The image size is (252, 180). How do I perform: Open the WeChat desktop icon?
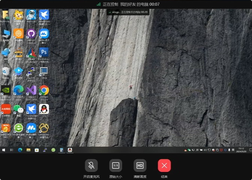click(18, 109)
